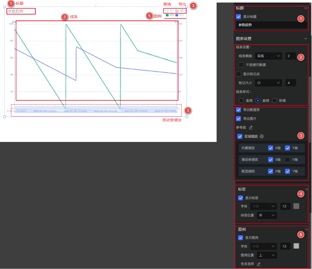Toggle the 区域缩放 checkbox
The image size is (312, 269).
coord(240,136)
